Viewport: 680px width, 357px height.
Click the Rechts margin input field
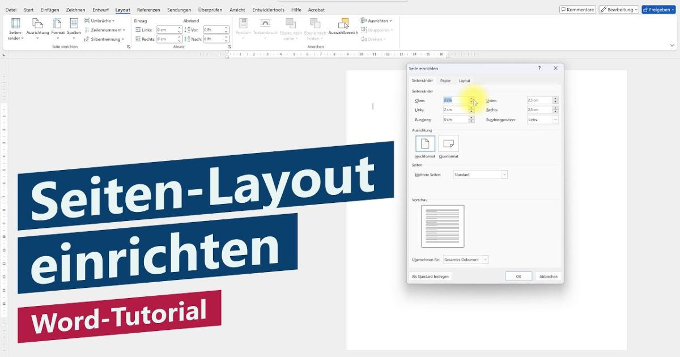tap(538, 109)
